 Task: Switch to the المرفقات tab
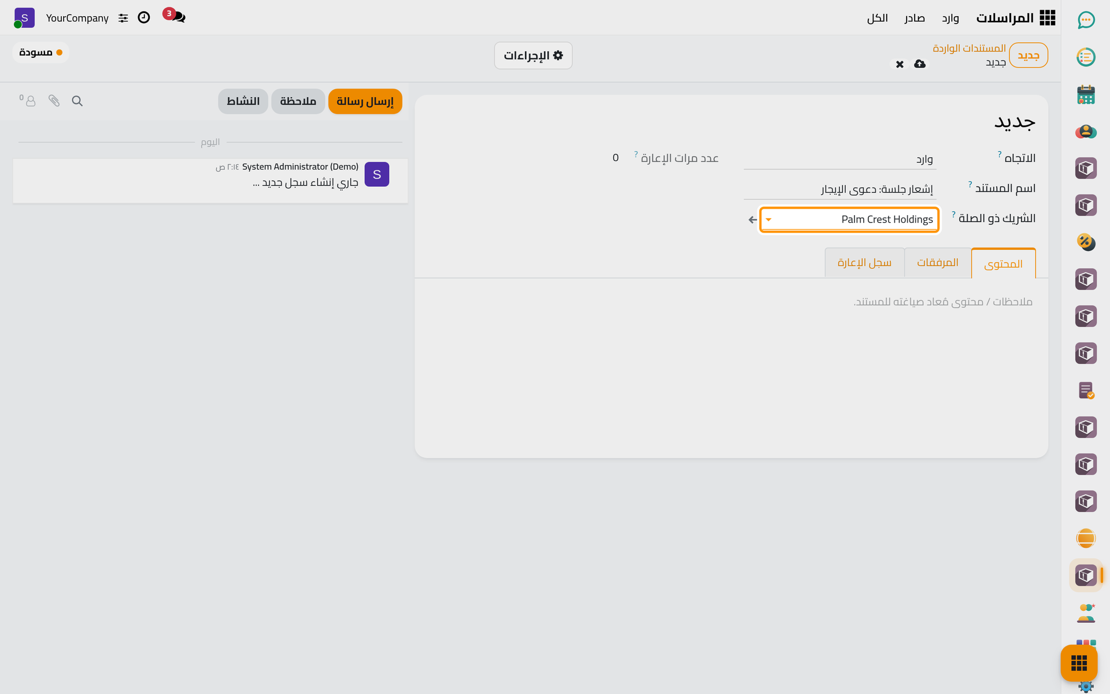[x=937, y=263]
